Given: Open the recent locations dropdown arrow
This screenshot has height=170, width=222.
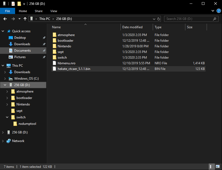Looking at the screenshot, I should click(19, 19).
